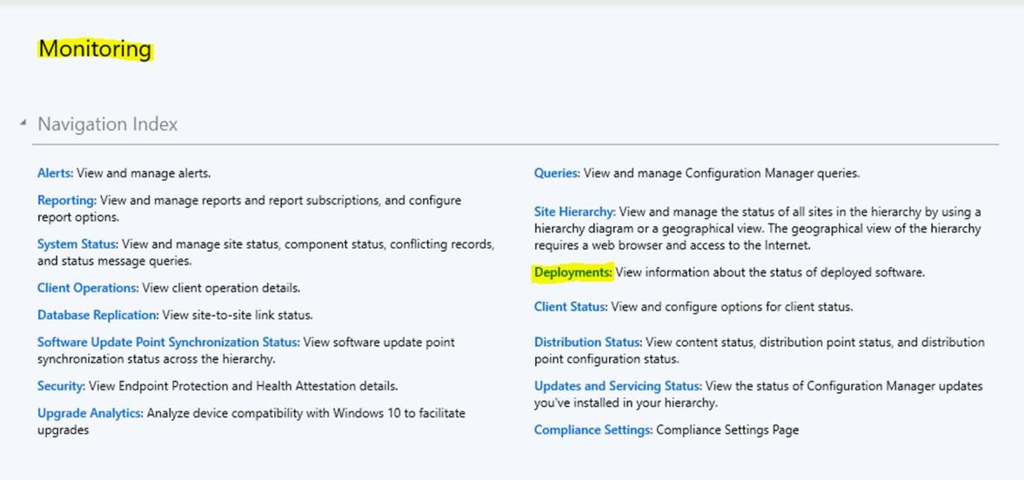This screenshot has width=1024, height=480.
Task: Open the Client Status link
Action: pos(569,307)
